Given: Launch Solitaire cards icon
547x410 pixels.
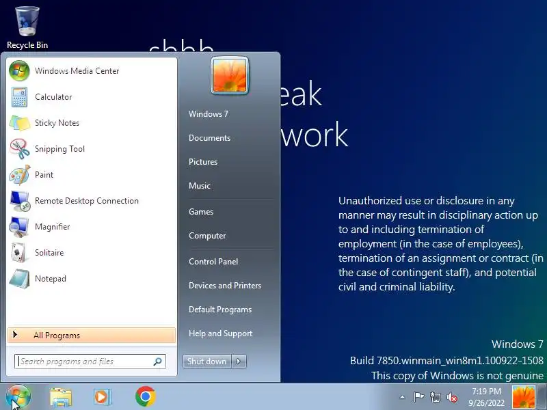Looking at the screenshot, I should coord(18,253).
